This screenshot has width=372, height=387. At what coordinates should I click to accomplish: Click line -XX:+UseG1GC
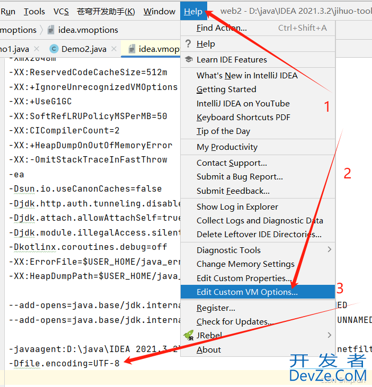[x=40, y=102]
